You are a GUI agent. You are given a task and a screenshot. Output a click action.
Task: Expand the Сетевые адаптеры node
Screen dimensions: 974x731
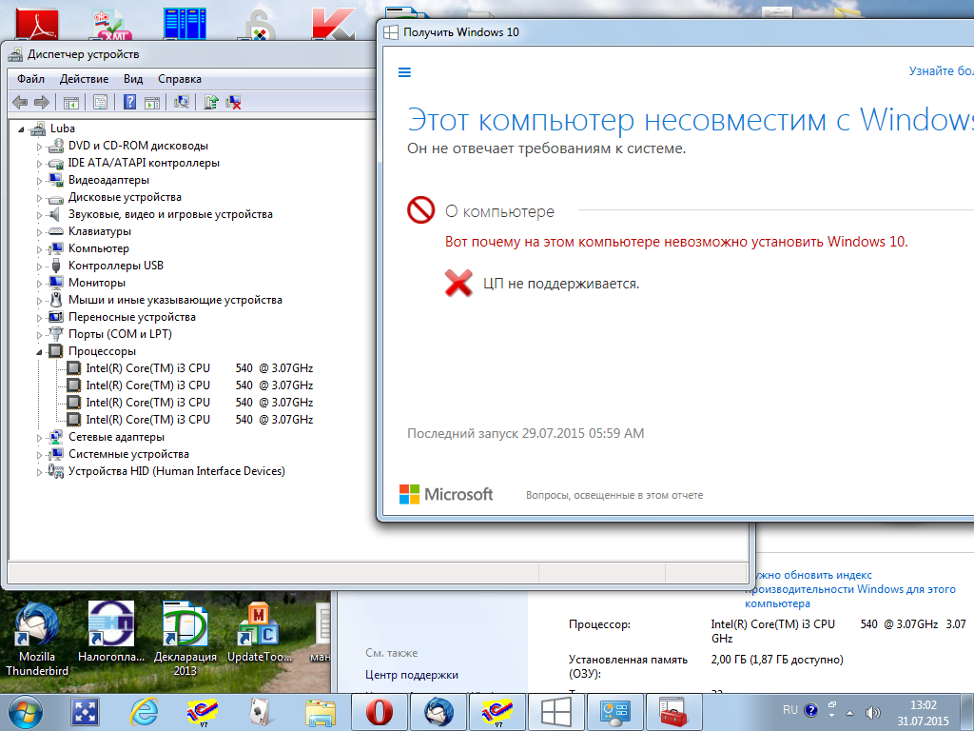[39, 438]
